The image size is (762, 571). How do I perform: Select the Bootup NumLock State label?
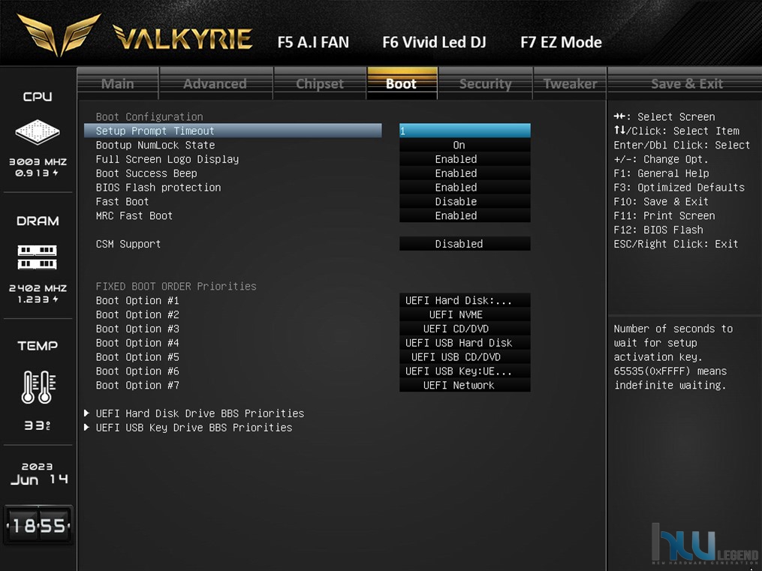click(x=155, y=145)
